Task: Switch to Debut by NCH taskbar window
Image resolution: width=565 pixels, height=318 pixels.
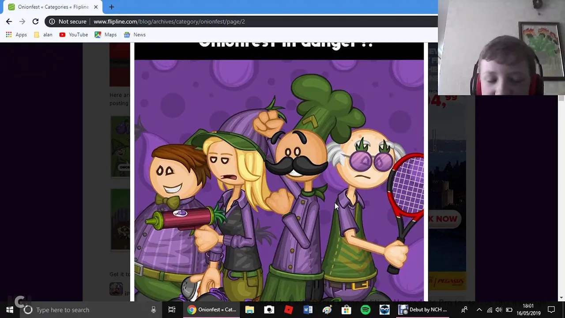Action: pos(423,310)
